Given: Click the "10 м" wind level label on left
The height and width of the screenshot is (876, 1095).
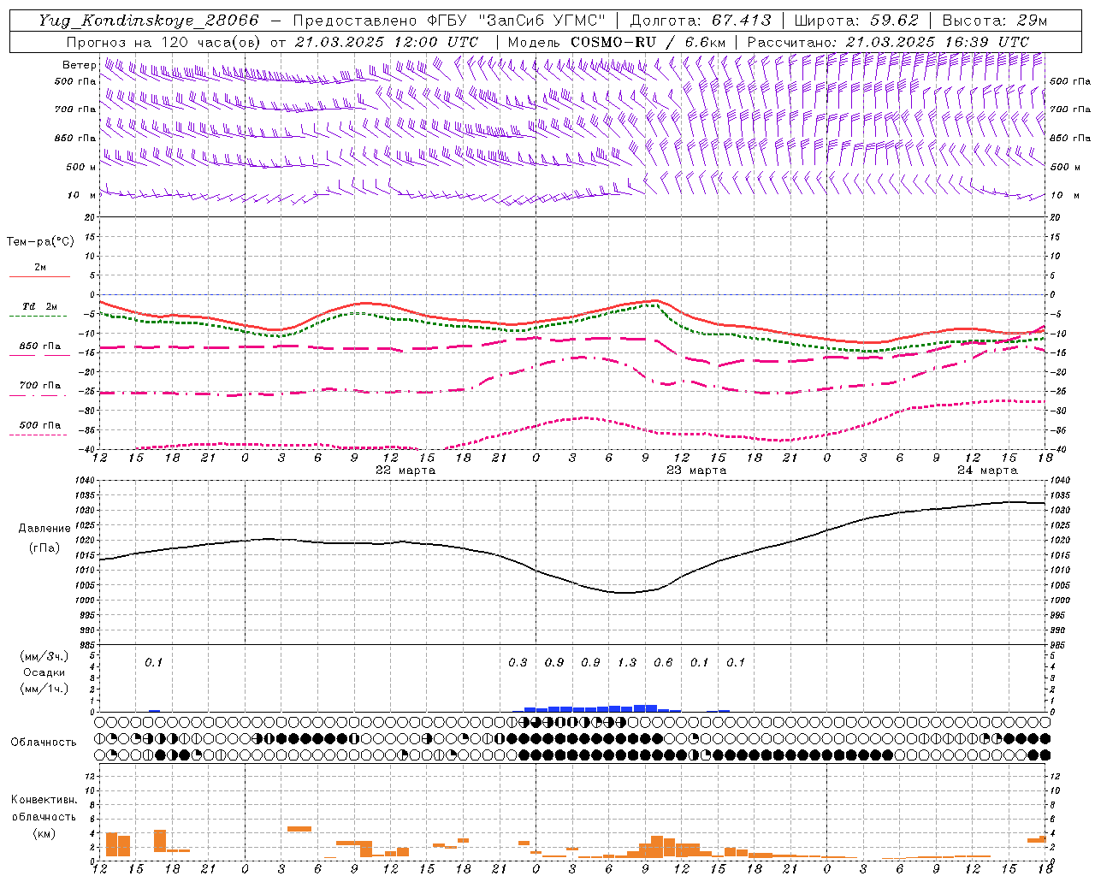Looking at the screenshot, I should (x=81, y=195).
